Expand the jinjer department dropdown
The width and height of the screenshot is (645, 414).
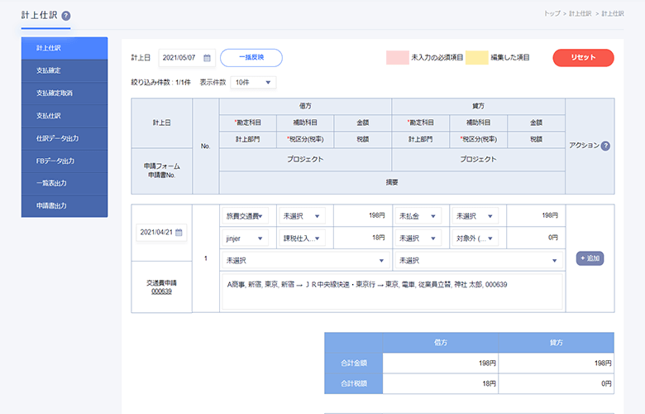(246, 238)
